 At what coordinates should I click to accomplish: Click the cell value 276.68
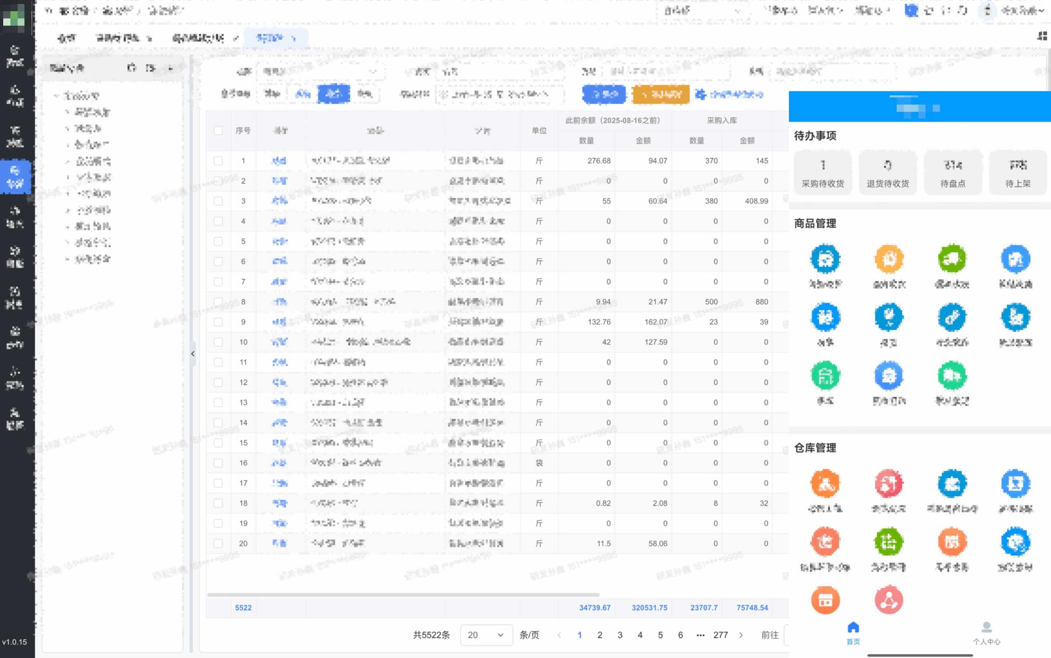coord(599,161)
